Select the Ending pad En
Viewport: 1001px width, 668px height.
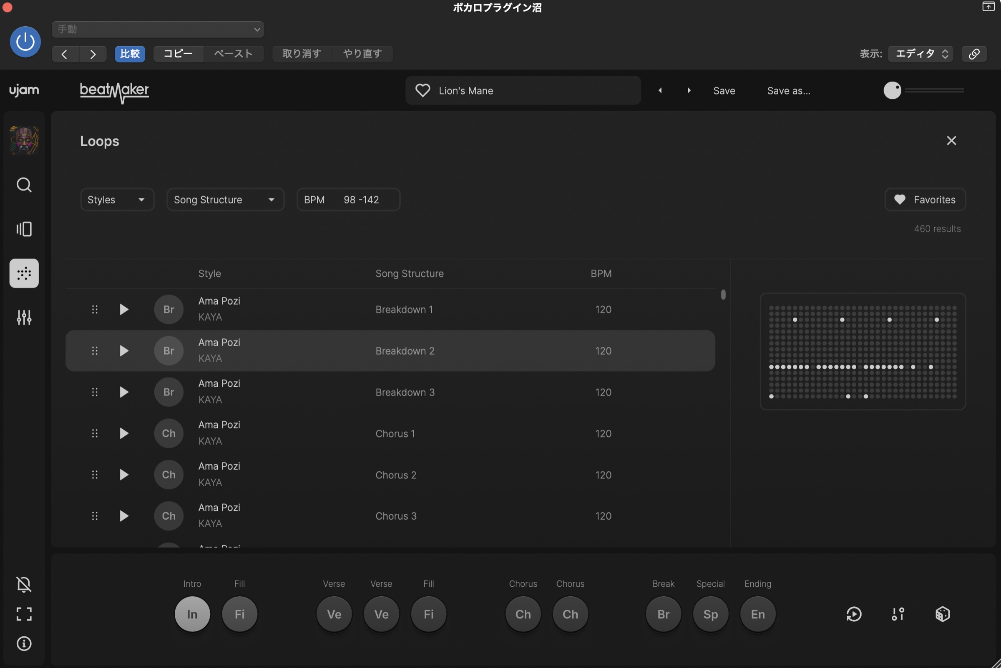[758, 614]
